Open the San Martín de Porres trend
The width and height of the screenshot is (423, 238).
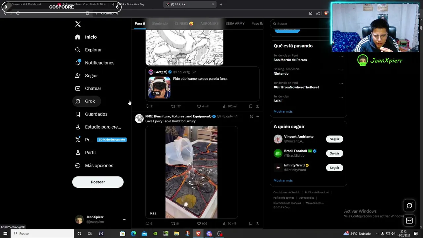coord(290,60)
